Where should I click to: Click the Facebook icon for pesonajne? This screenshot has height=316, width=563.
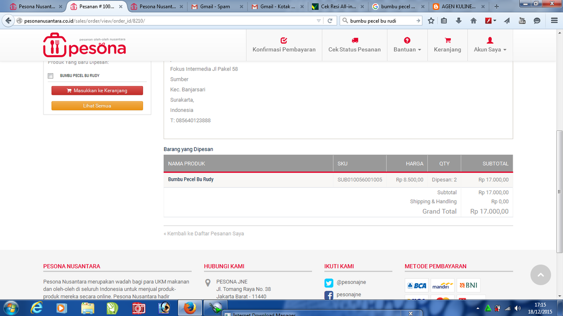(x=329, y=295)
